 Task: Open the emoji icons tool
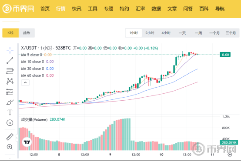coord(10,123)
